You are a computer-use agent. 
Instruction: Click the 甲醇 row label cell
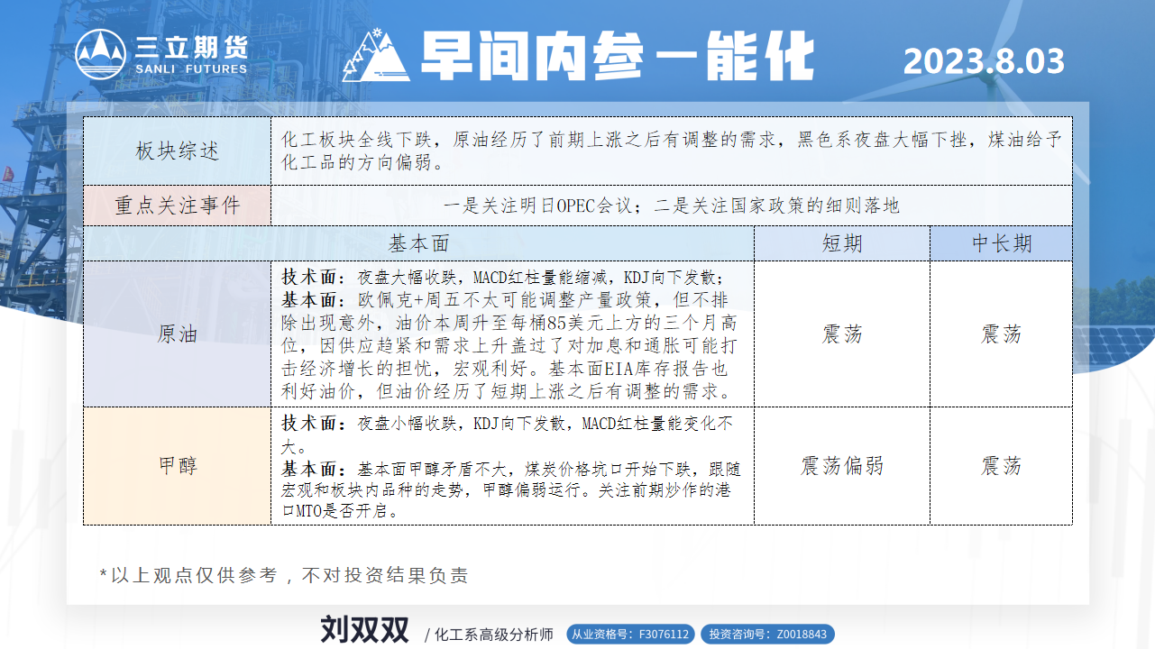pos(177,466)
